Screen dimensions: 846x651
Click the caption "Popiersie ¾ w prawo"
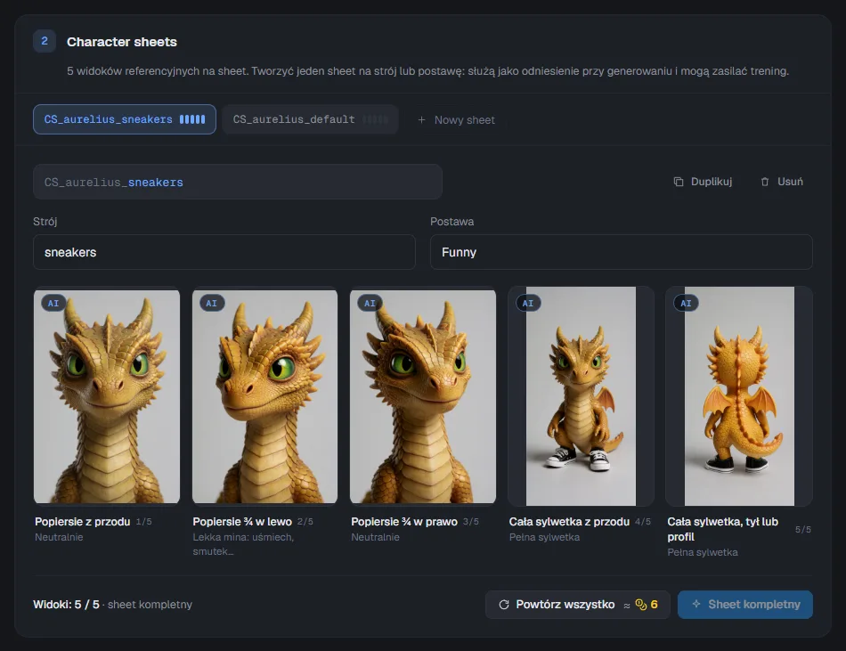[x=404, y=522]
